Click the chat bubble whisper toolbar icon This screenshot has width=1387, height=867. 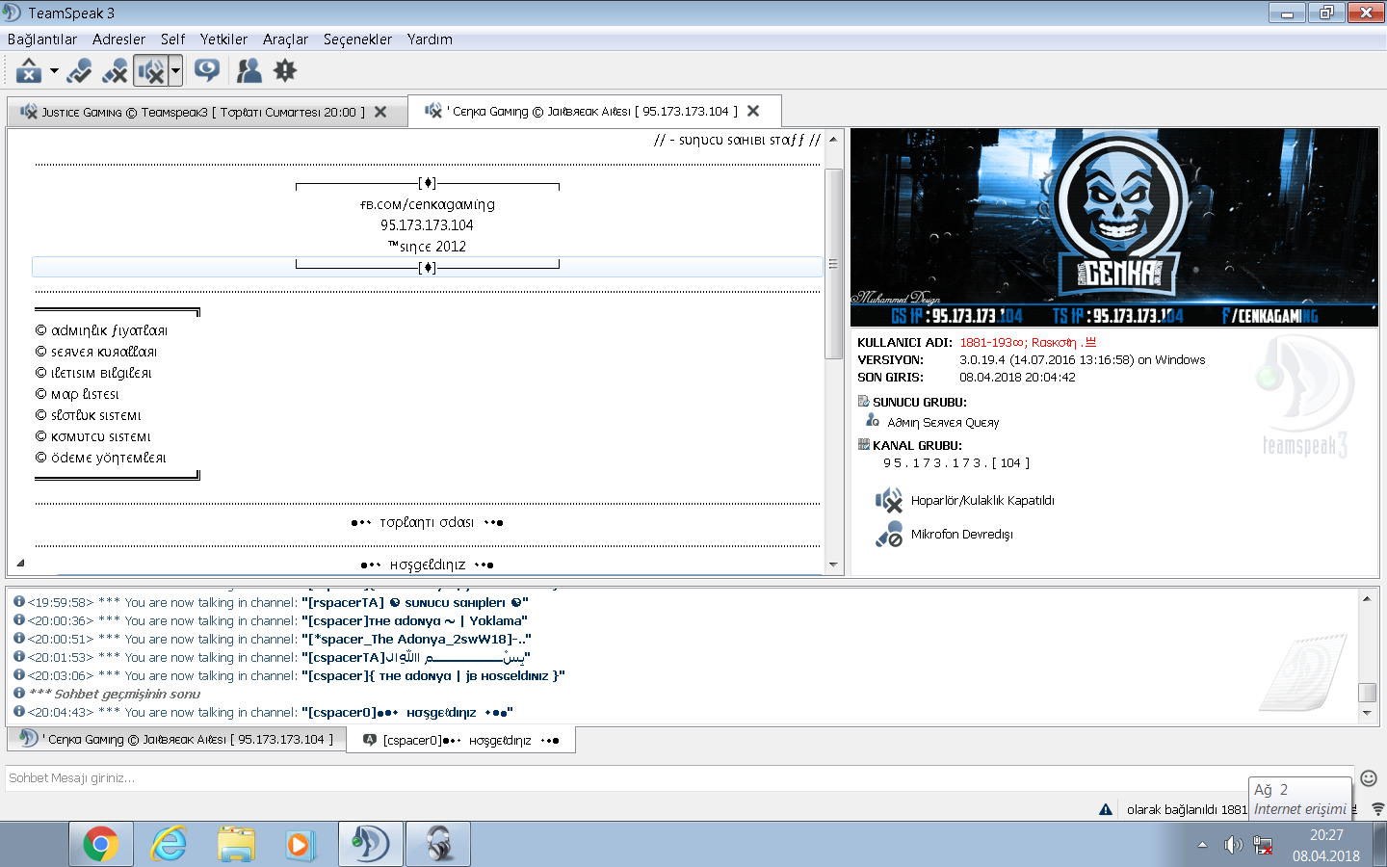pos(207,70)
